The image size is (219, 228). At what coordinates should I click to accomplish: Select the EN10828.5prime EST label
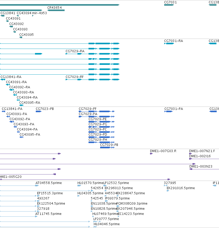(x=104, y=209)
